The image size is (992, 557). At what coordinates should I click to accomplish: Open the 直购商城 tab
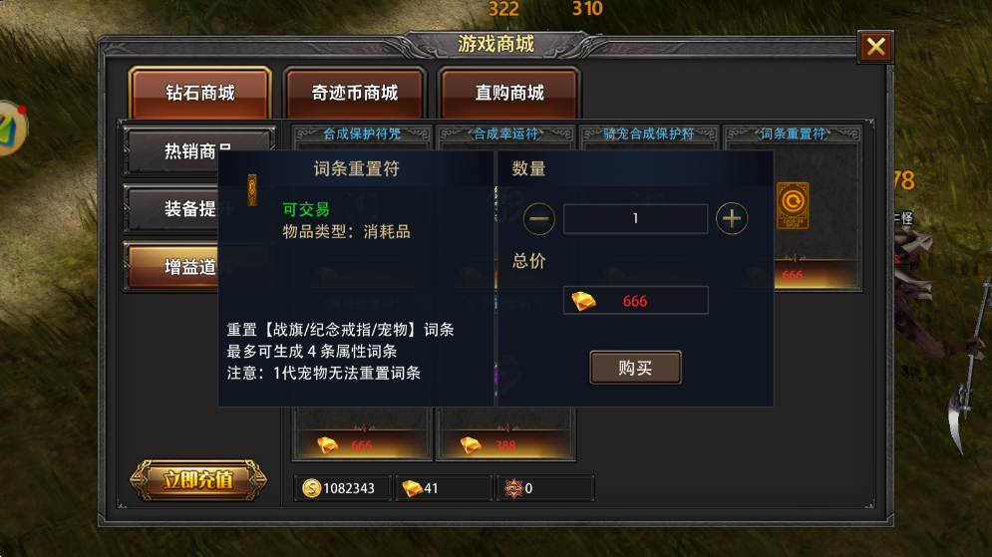click(x=509, y=93)
